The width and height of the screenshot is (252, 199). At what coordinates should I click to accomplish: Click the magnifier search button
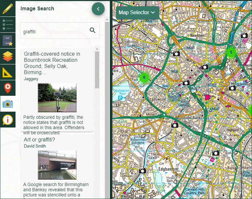(93, 30)
